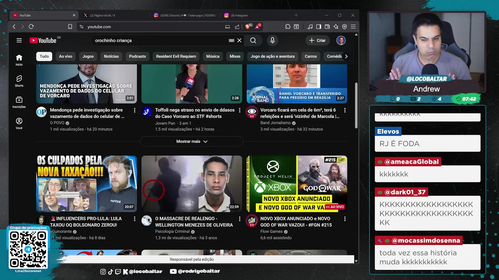Image resolution: width=499 pixels, height=280 pixels.
Task: Open the Os Culpados pela Nova Taxação thumbnail
Action: tap(87, 184)
